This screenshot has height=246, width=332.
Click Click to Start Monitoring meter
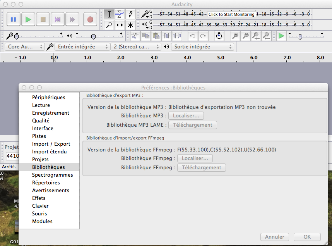(231, 14)
